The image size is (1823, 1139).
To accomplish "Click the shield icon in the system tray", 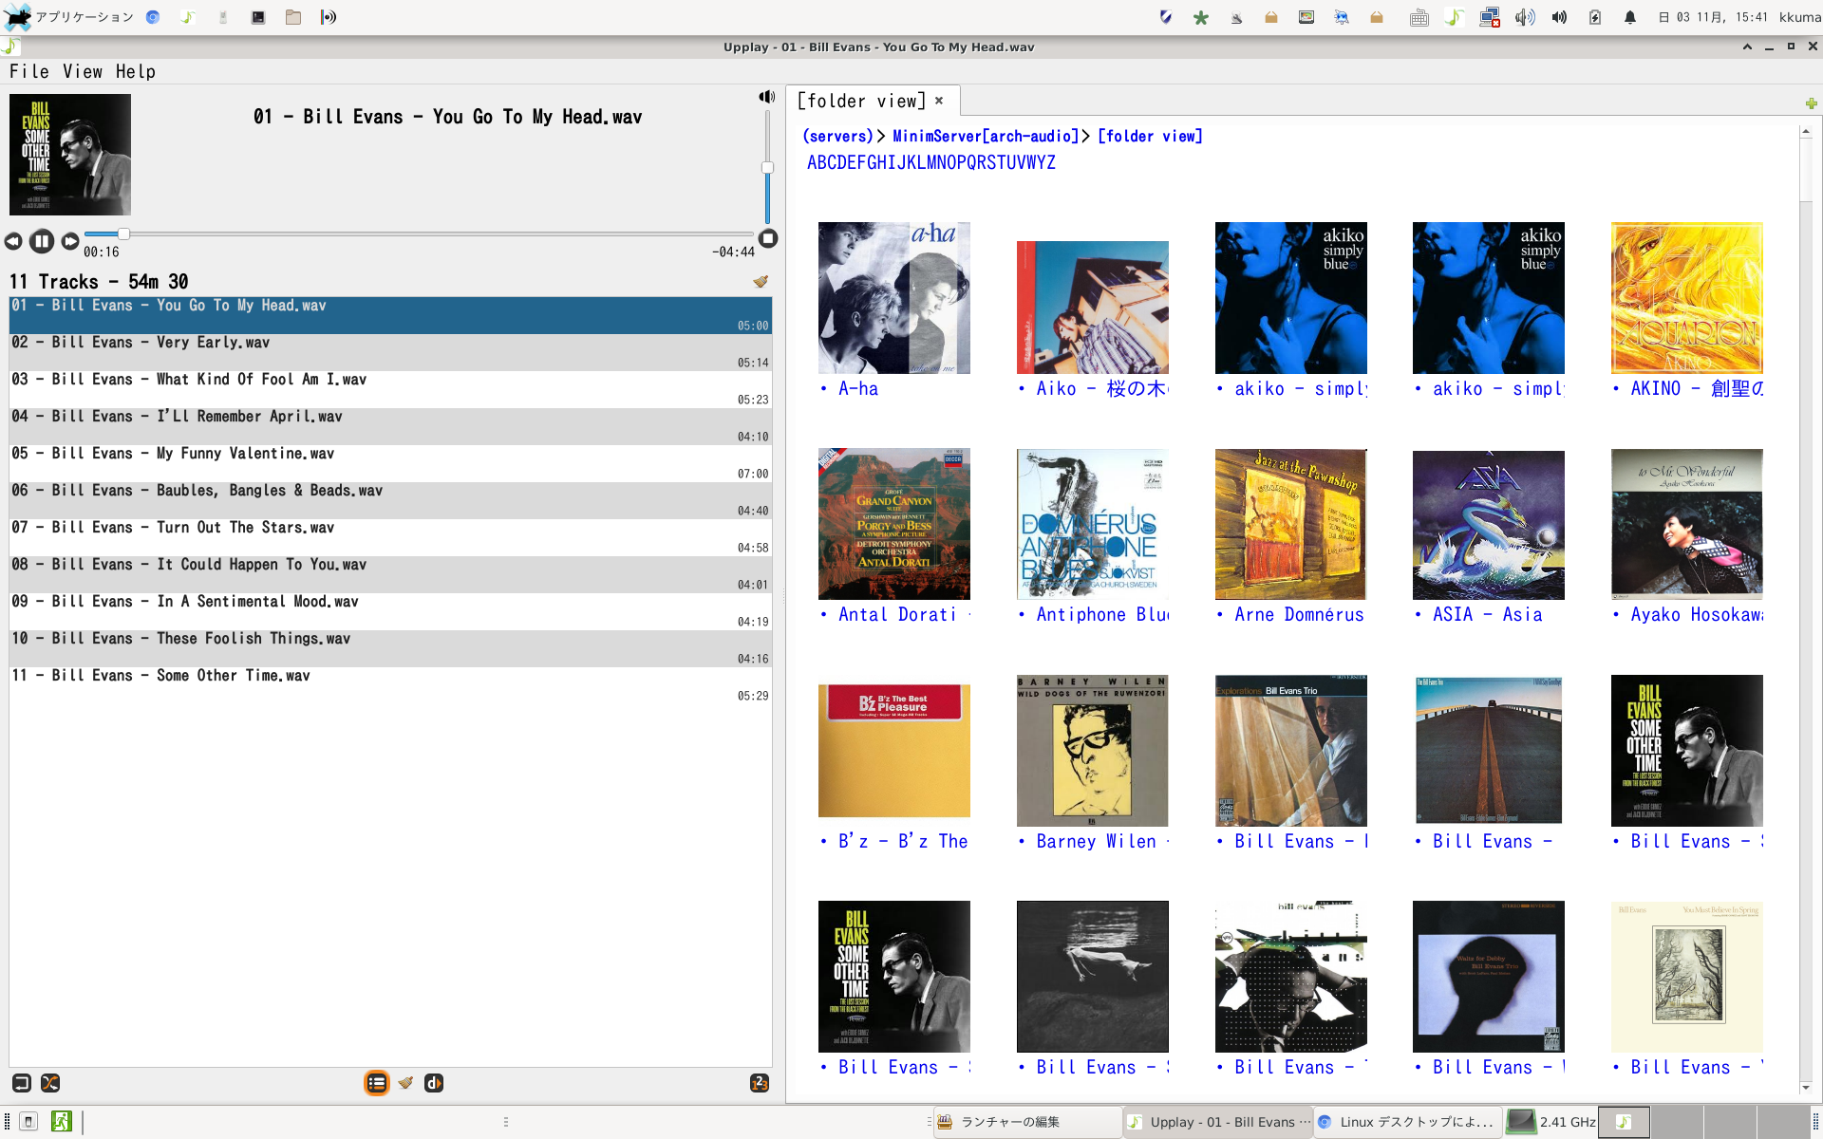I will click(x=1166, y=17).
